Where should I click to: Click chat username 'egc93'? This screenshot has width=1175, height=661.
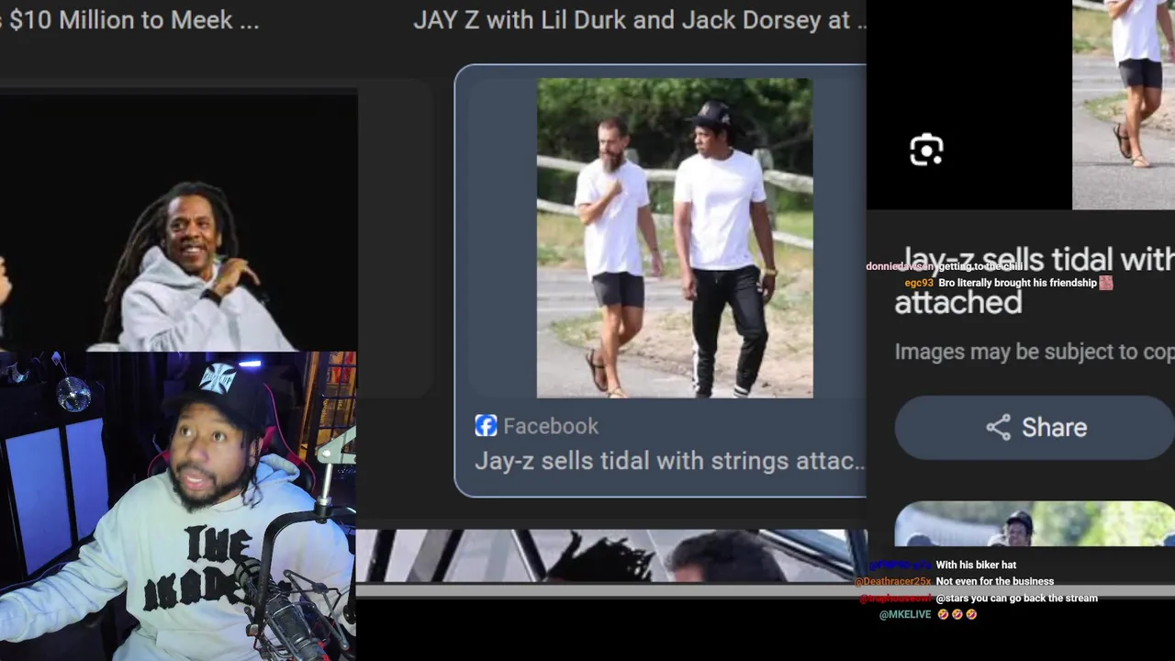pyautogui.click(x=919, y=283)
